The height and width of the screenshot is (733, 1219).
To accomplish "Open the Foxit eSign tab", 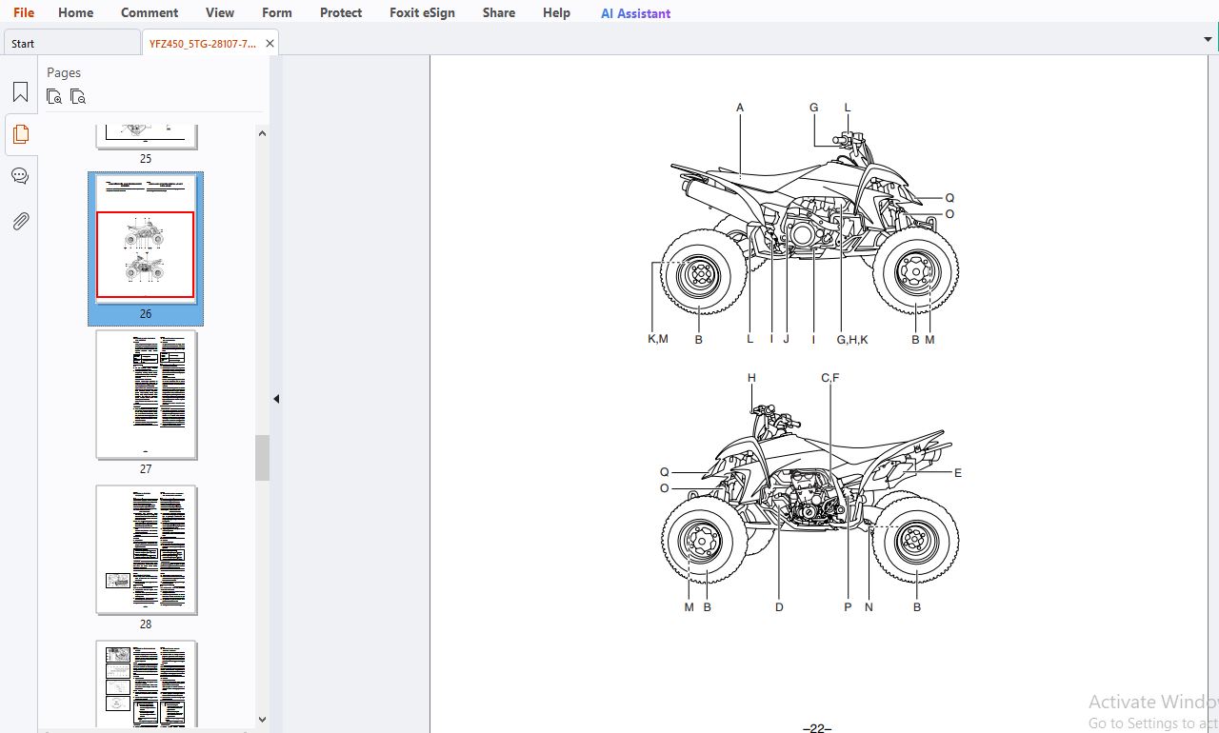I will (422, 12).
